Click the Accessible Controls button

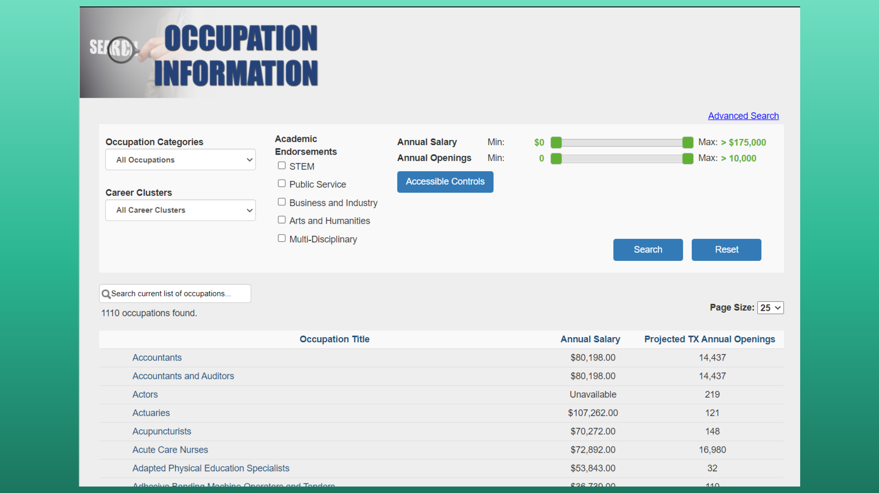point(445,182)
